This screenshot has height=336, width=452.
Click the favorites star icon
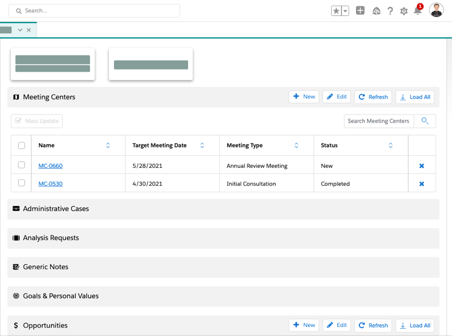[x=336, y=11]
